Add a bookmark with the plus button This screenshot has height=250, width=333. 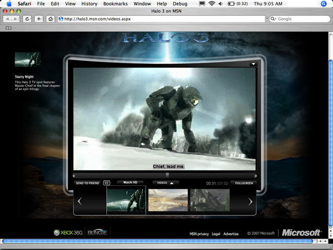(39, 19)
